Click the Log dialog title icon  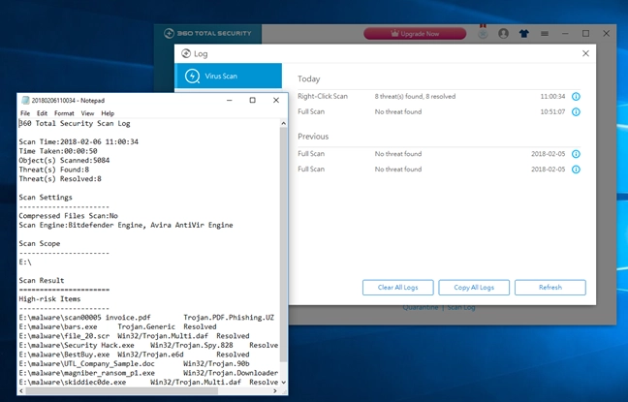coord(186,53)
